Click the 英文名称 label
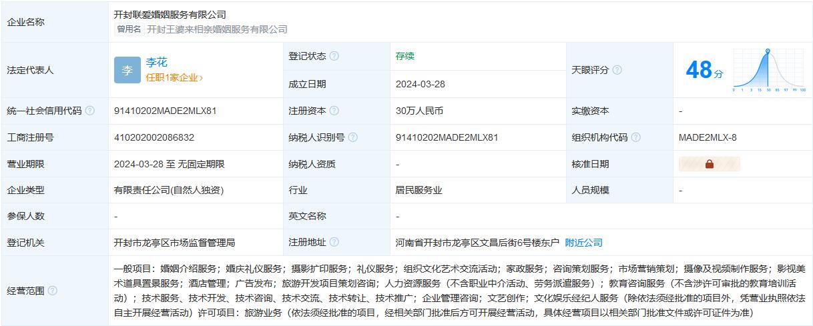 click(x=307, y=216)
